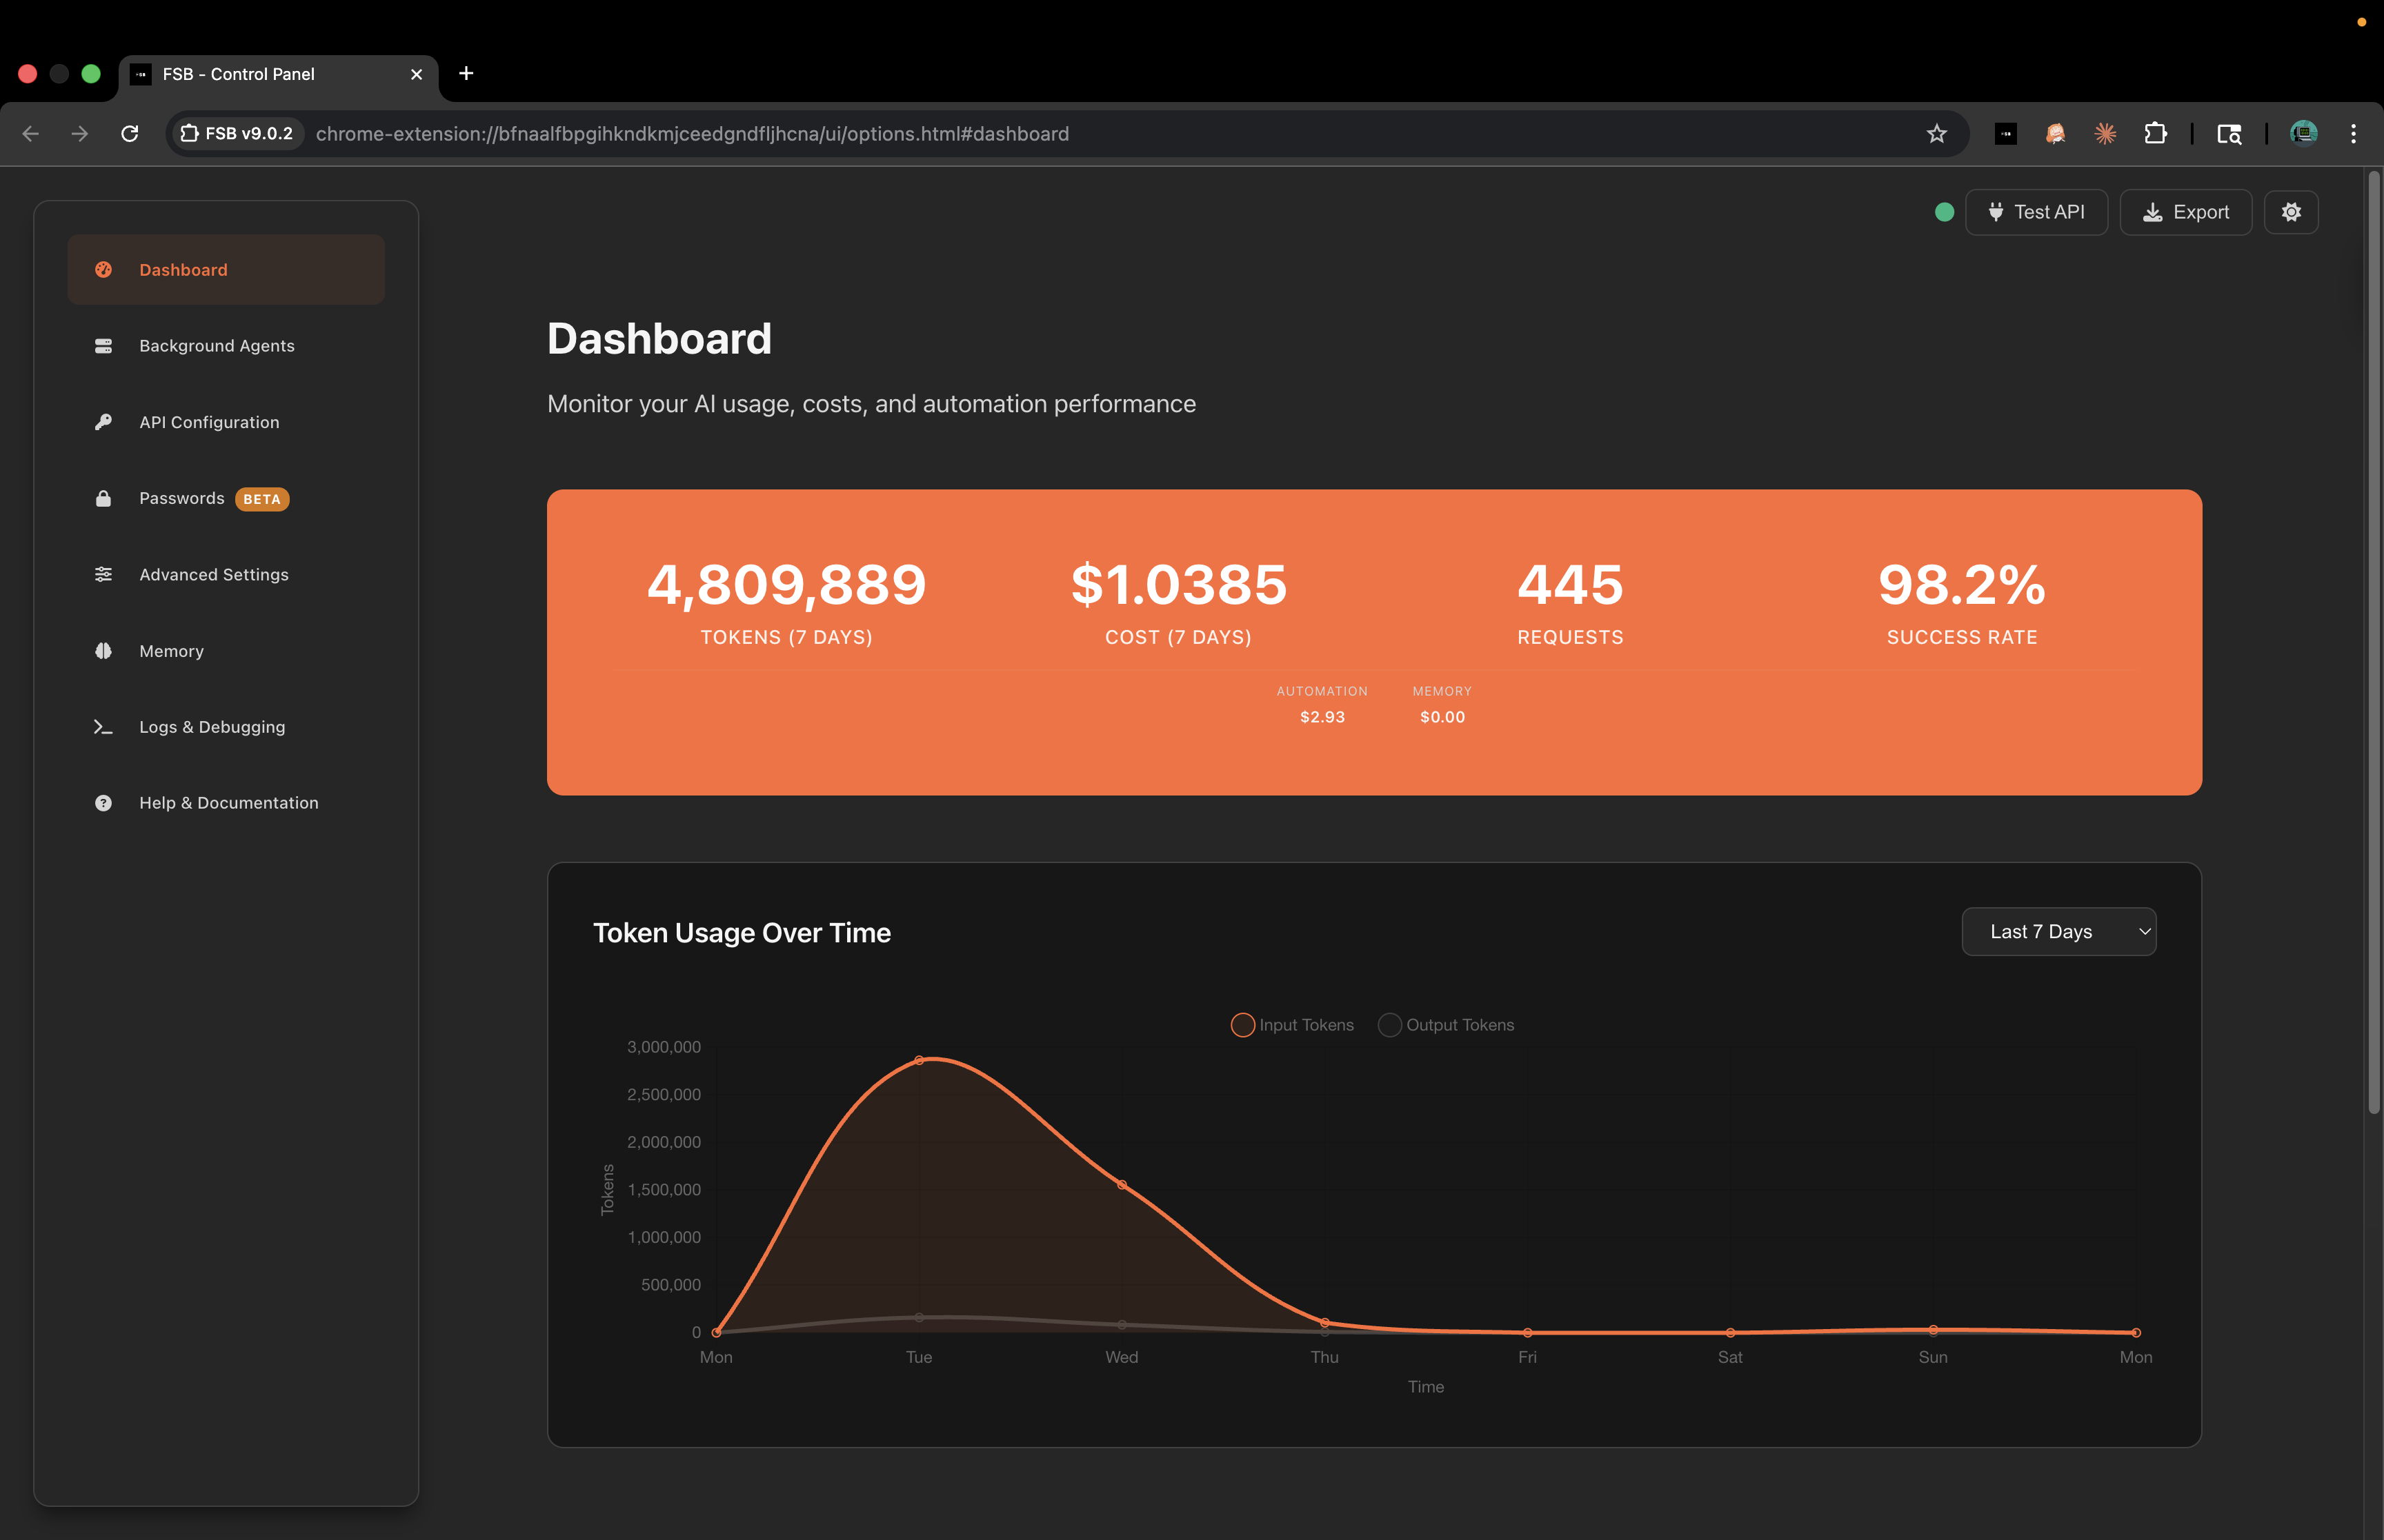The width and height of the screenshot is (2384, 1540).
Task: Click the browser back arrow
Action: [x=31, y=134]
